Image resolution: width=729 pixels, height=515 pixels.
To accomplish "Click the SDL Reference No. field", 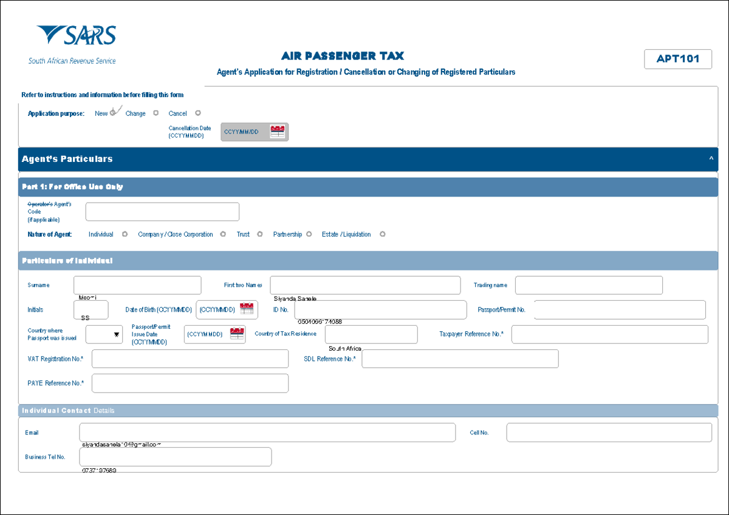I will tap(460, 358).
